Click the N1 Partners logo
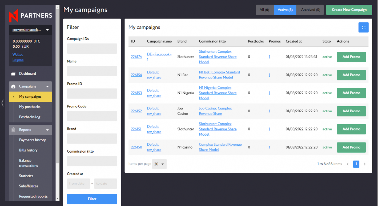 click(x=30, y=15)
